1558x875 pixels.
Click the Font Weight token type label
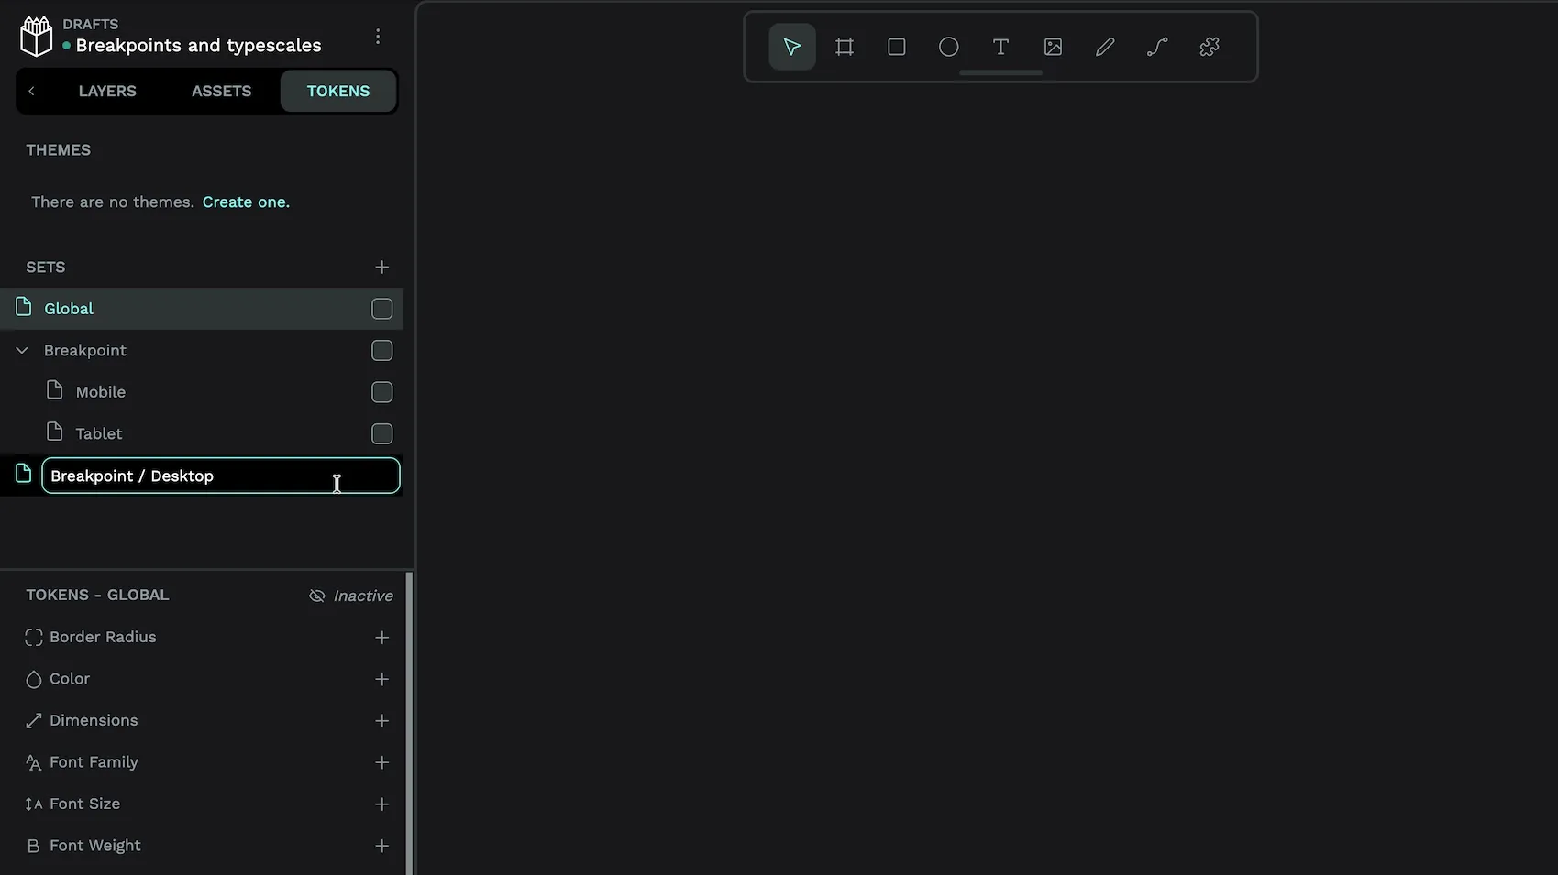[x=95, y=846]
